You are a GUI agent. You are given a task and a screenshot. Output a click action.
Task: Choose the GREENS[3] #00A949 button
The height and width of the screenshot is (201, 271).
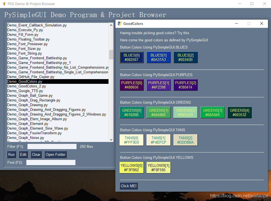point(212,112)
